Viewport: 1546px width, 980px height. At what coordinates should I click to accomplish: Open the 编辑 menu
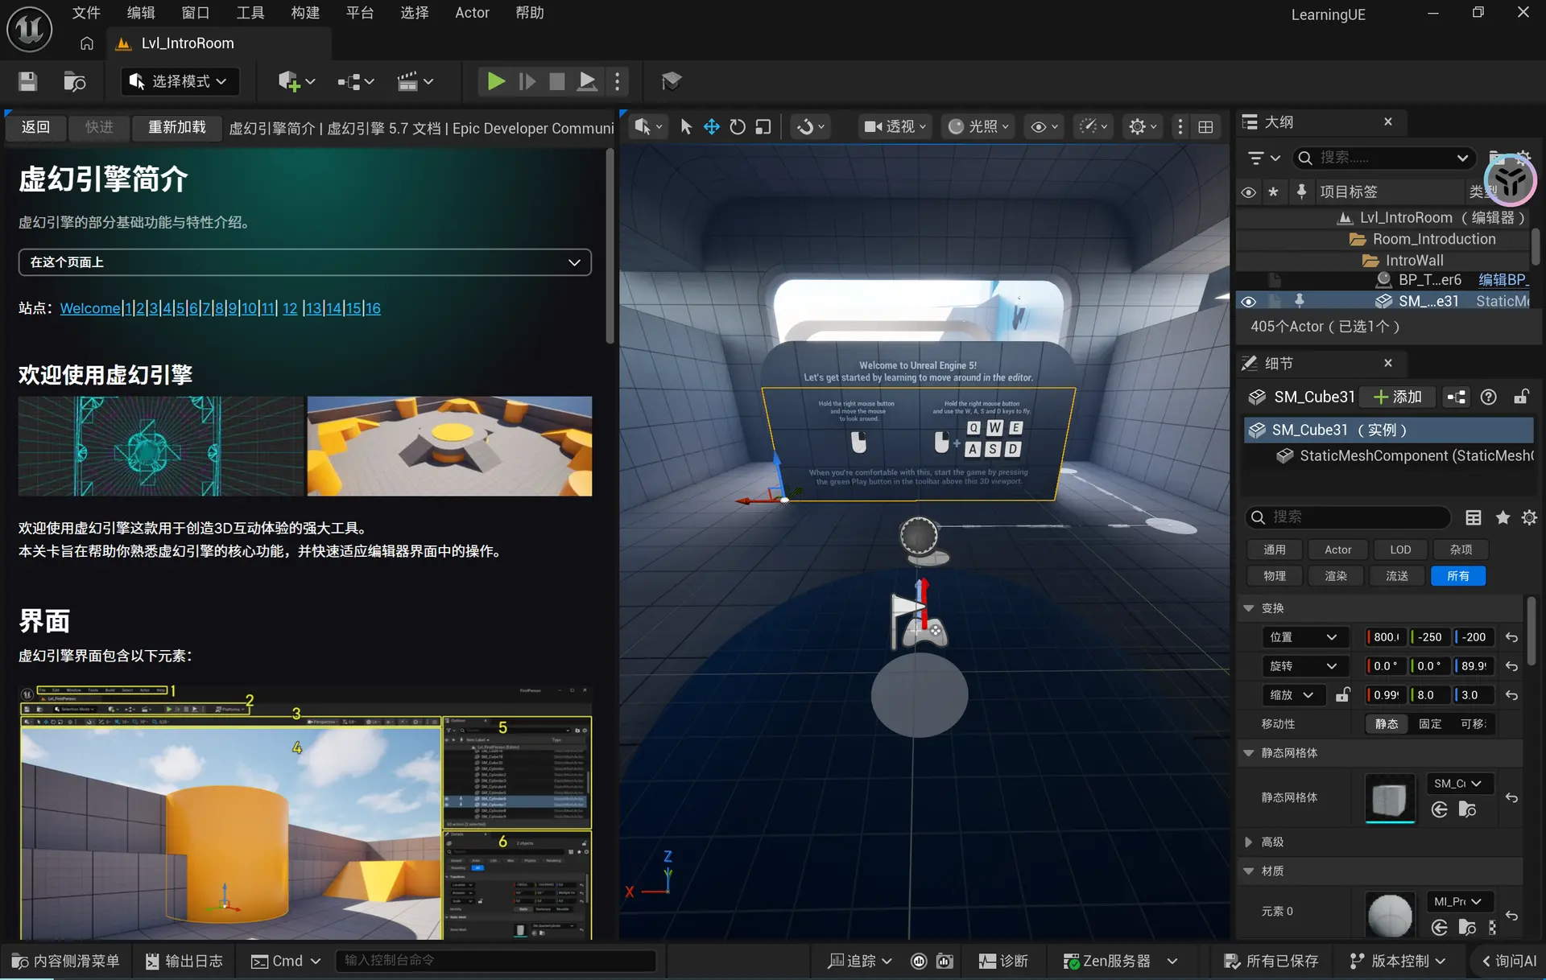click(141, 13)
